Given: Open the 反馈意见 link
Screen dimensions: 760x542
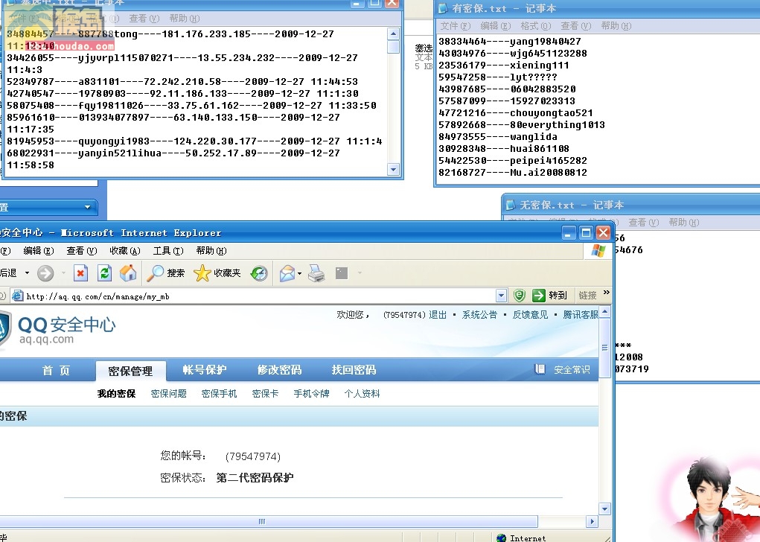Looking at the screenshot, I should click(530, 315).
